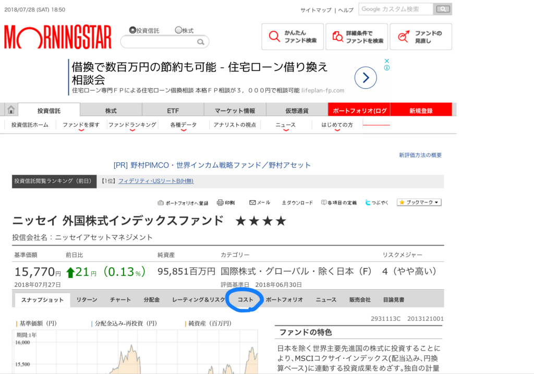This screenshot has height=374, width=534.
Task: Open the フィデリティ・USリートB(H無) ranking link
Action: pyautogui.click(x=156, y=181)
